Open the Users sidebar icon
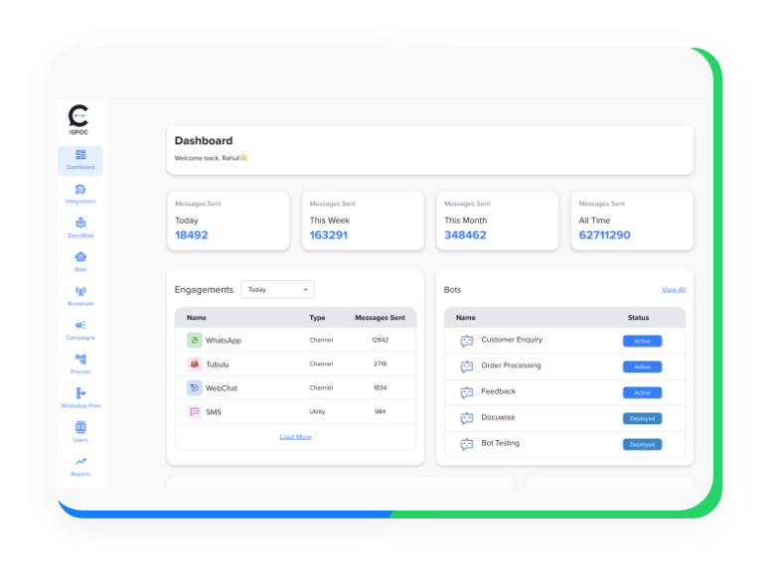The height and width of the screenshot is (584, 779). [x=80, y=427]
